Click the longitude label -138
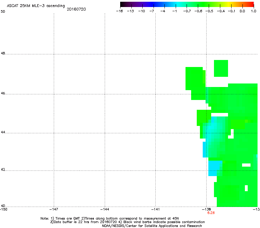 (206, 209)
